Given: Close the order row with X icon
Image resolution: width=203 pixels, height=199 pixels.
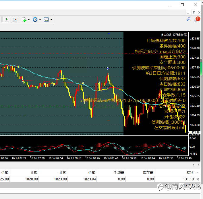Looking at the screenshot, I should pyautogui.click(x=198, y=179).
